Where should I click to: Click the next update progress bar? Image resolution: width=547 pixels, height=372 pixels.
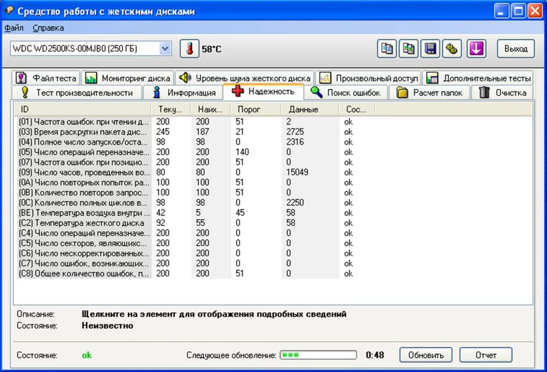click(318, 355)
